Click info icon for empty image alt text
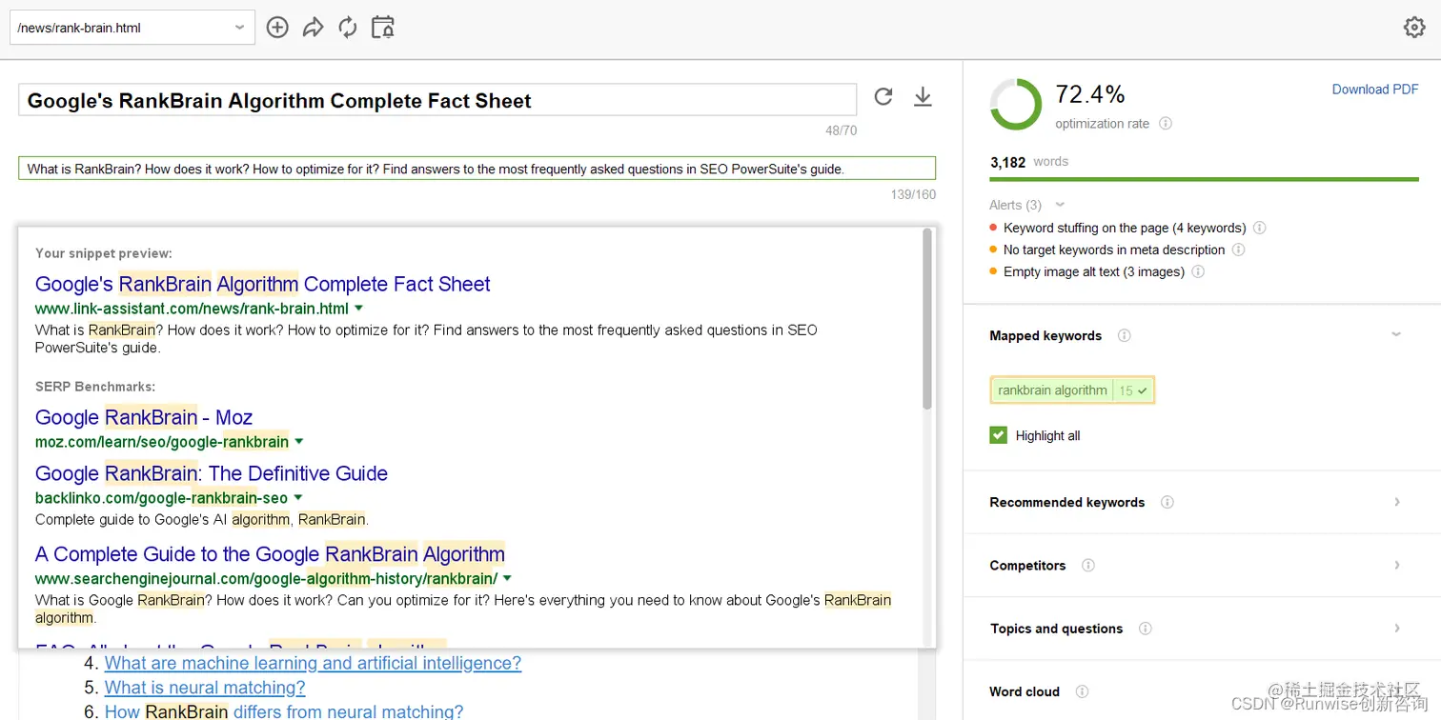Image resolution: width=1441 pixels, height=720 pixels. coord(1199,271)
